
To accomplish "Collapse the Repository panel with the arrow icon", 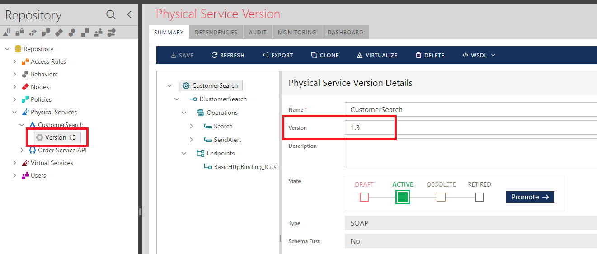I will (129, 14).
